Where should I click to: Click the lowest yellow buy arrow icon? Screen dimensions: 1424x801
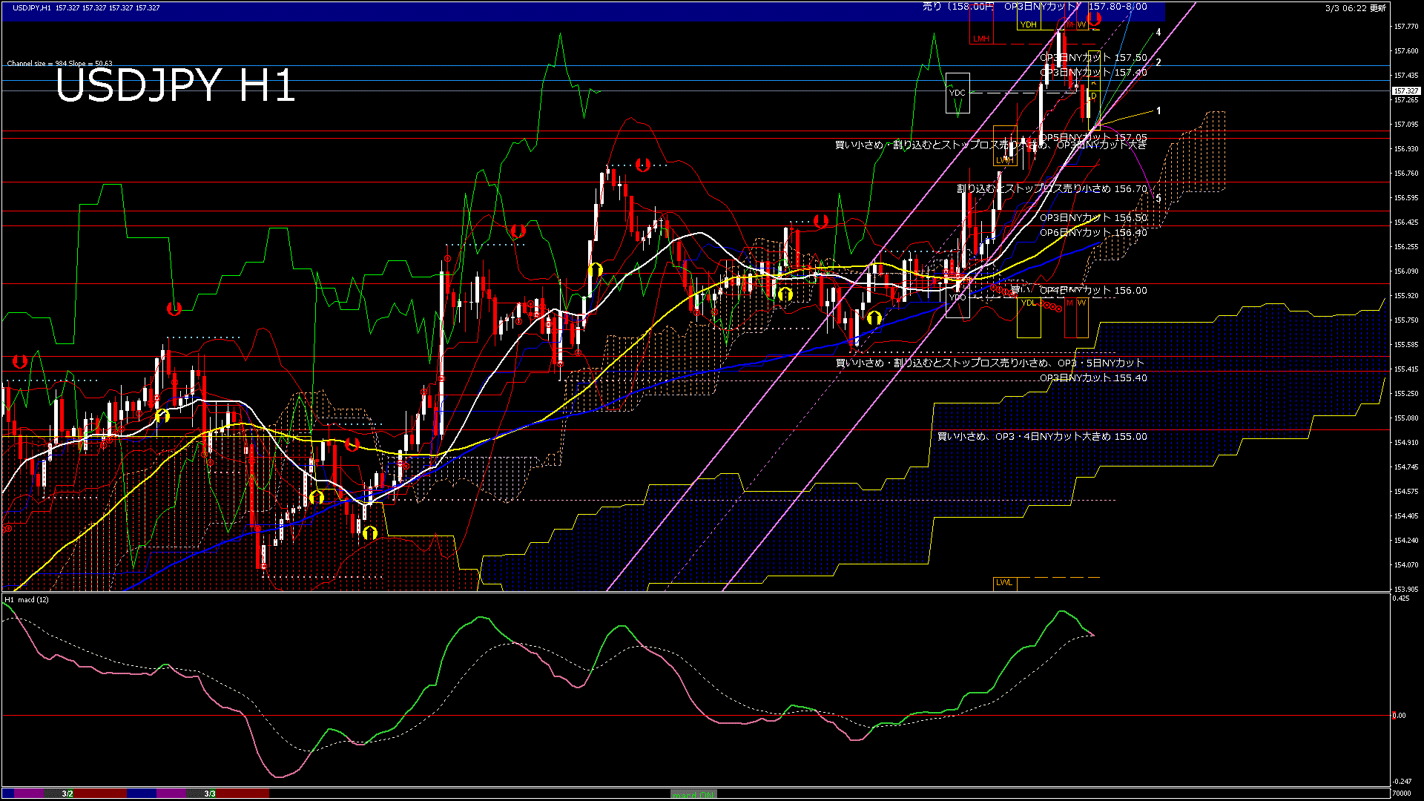click(370, 533)
